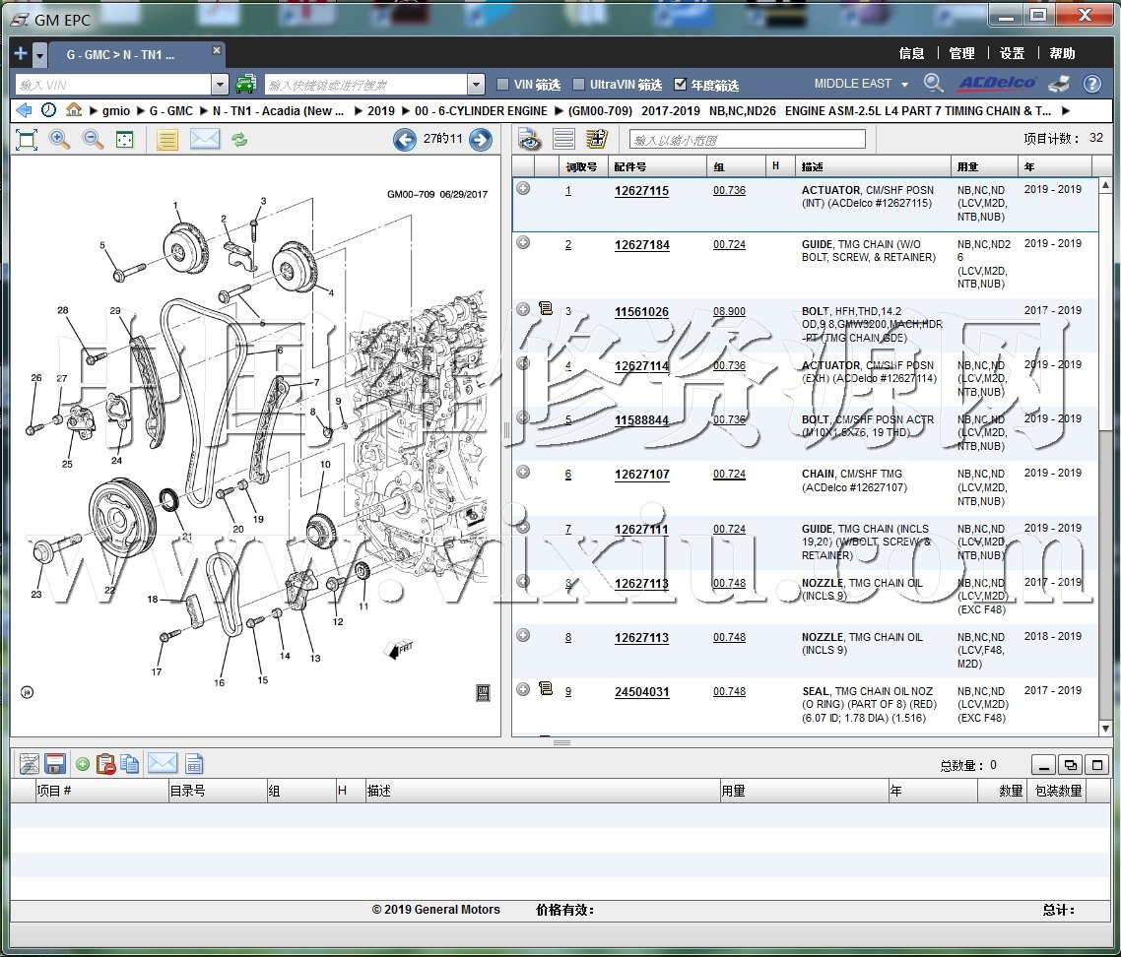The width and height of the screenshot is (1121, 957).
Task: Click the zoom out magnifier icon
Action: point(93,140)
